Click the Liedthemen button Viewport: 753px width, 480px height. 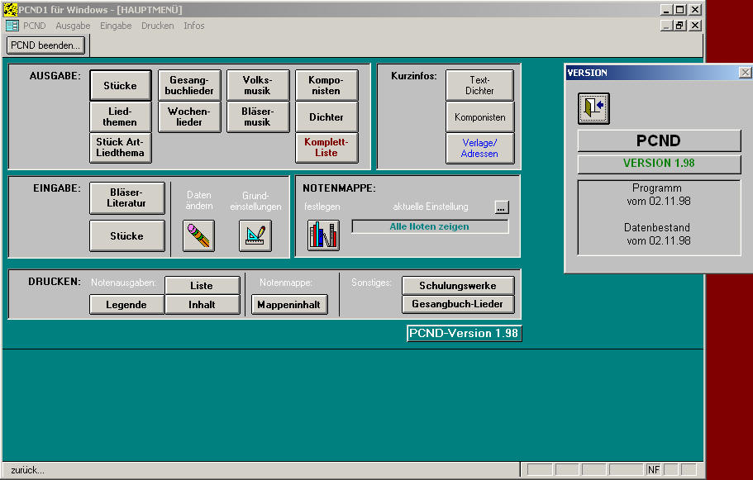tap(120, 116)
